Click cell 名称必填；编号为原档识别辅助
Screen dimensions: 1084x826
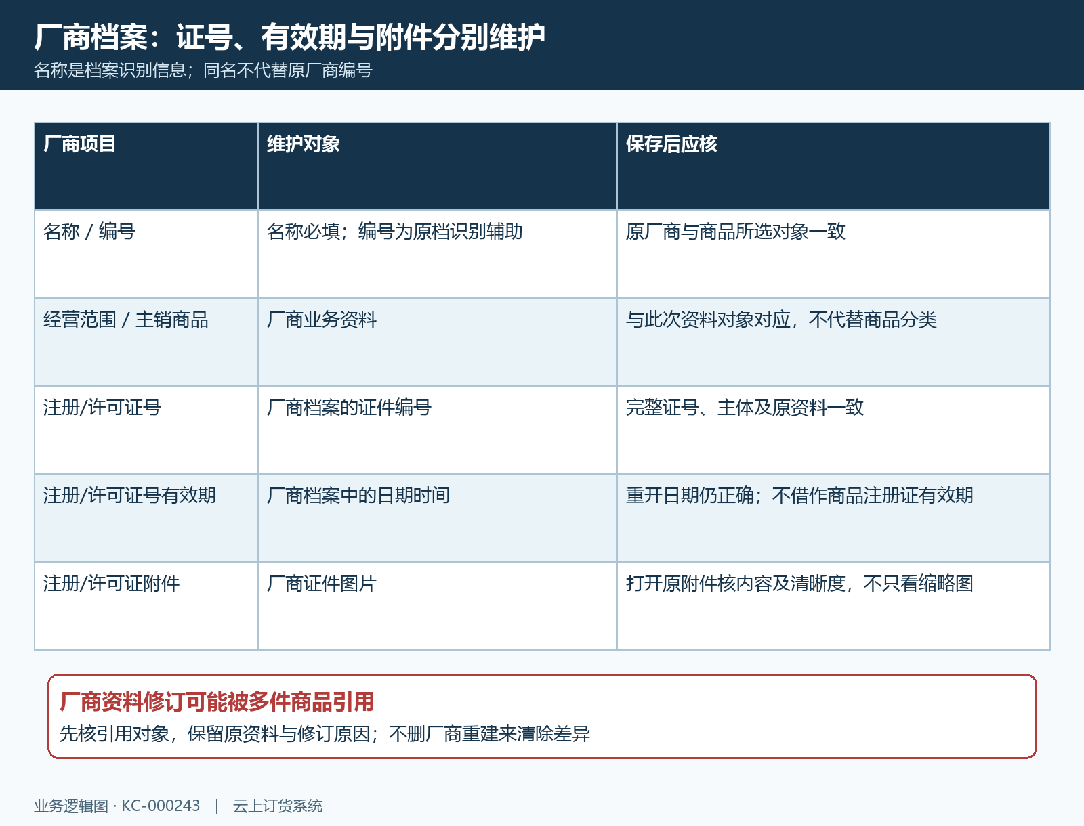pos(437,255)
